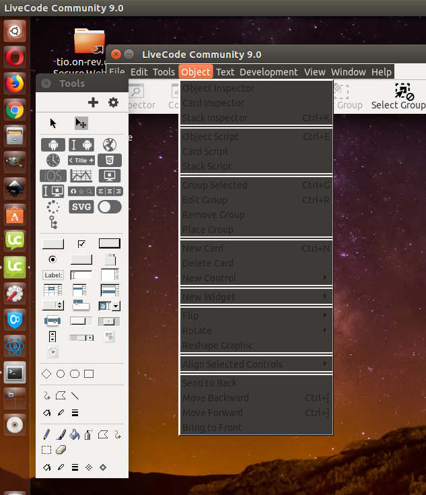Select the oval graphic shape tool

coord(61,374)
